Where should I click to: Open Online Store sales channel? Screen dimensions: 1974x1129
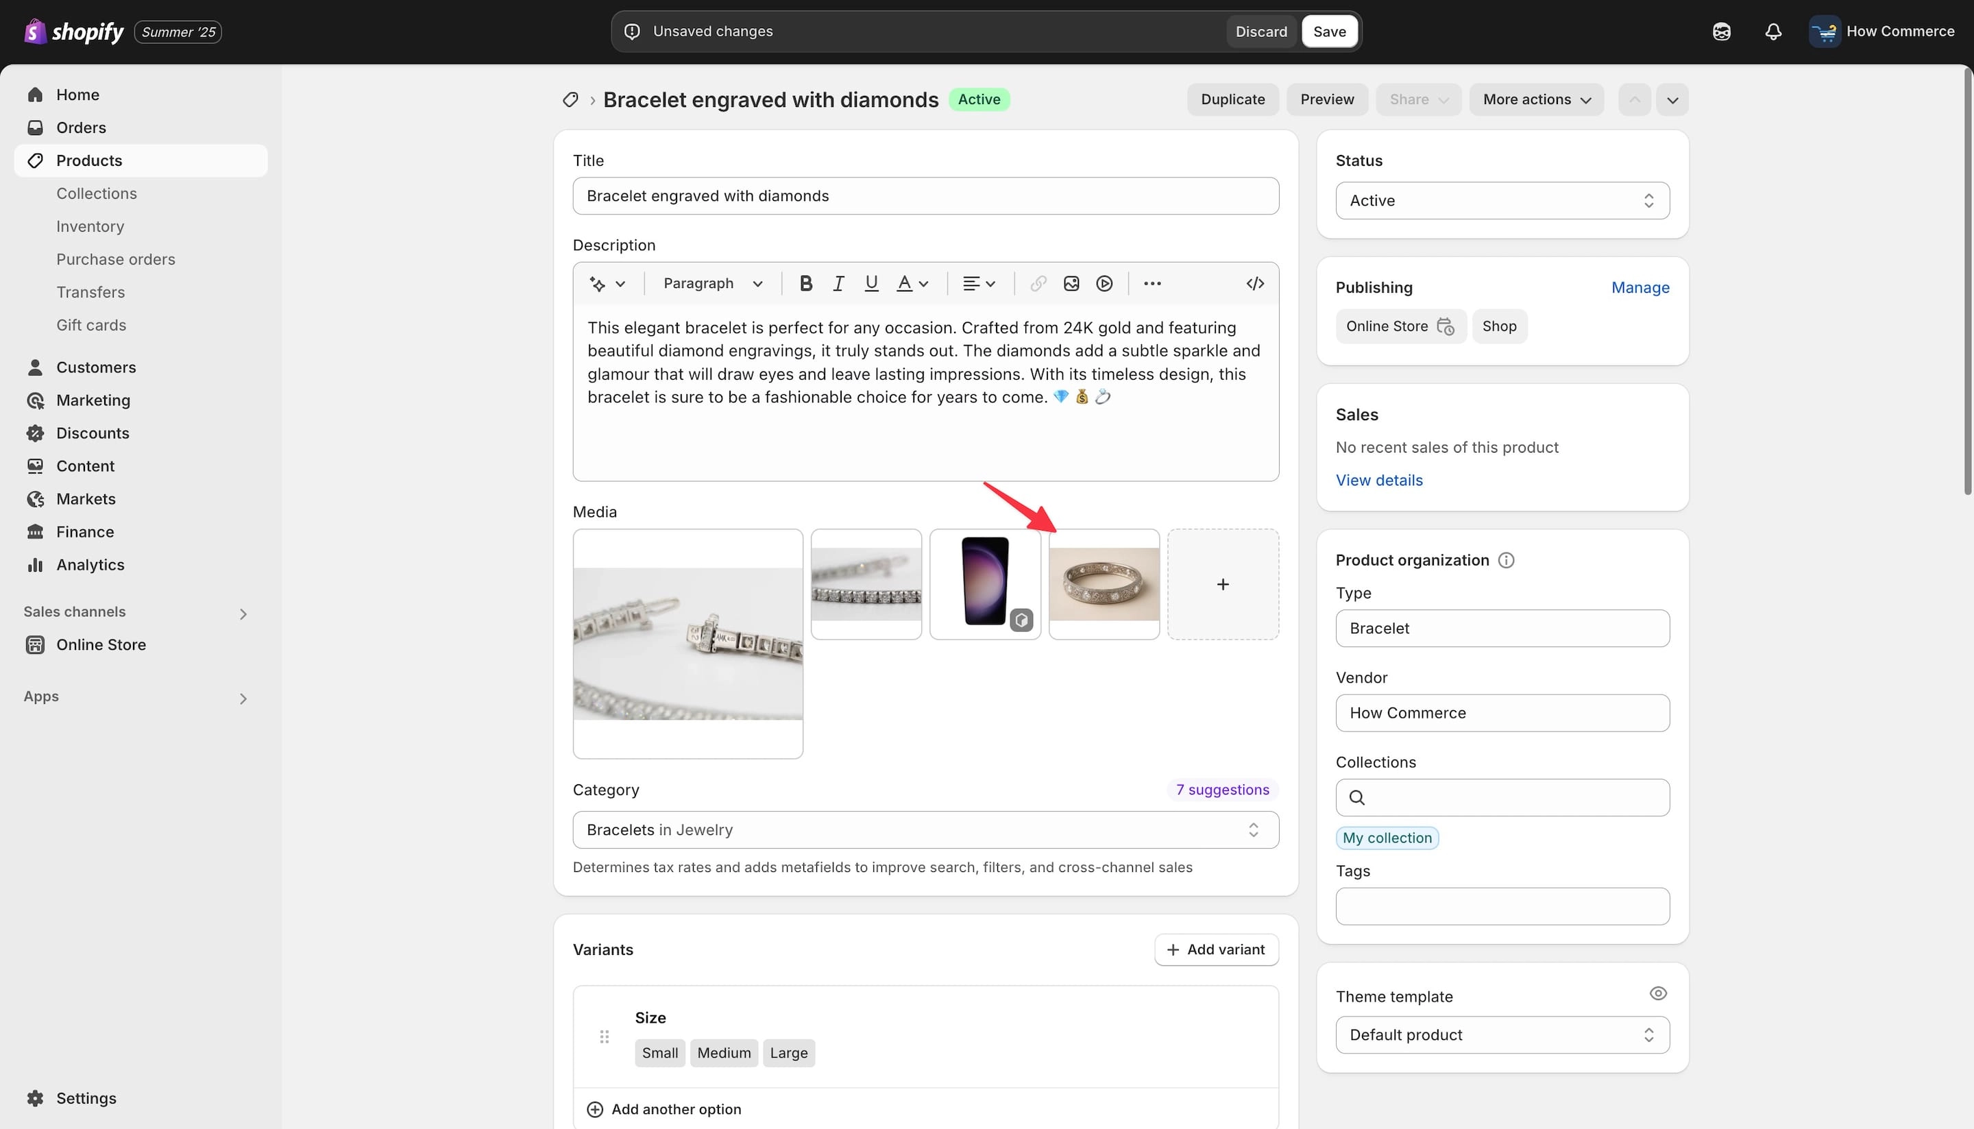(141, 645)
